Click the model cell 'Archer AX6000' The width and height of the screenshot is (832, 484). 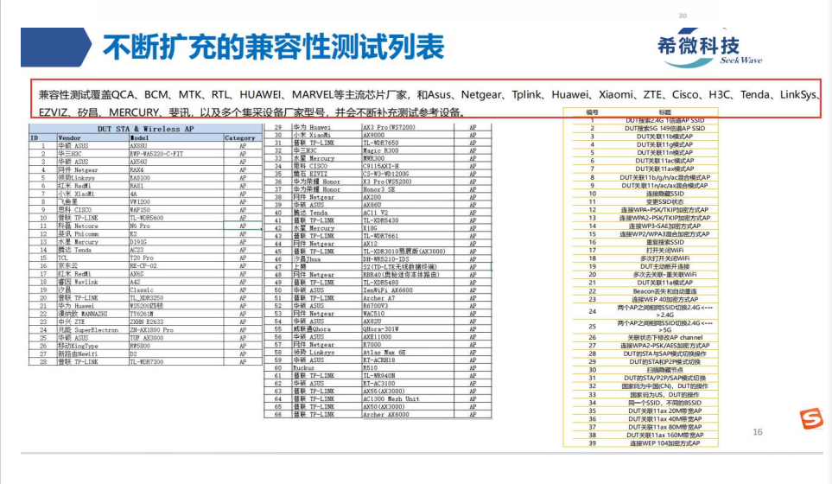(x=385, y=415)
